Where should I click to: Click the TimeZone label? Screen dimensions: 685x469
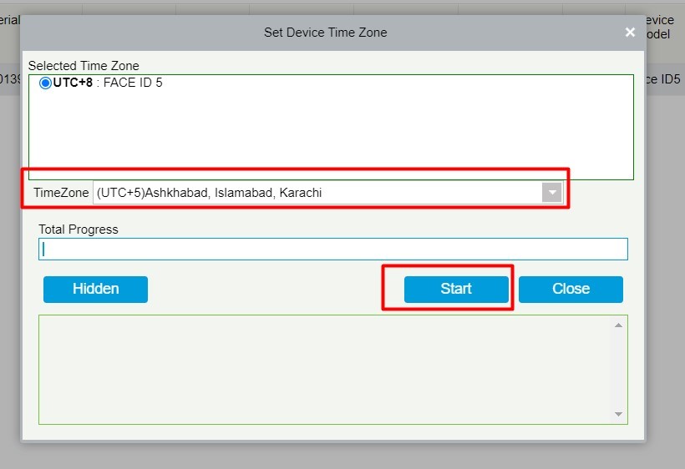(x=61, y=193)
